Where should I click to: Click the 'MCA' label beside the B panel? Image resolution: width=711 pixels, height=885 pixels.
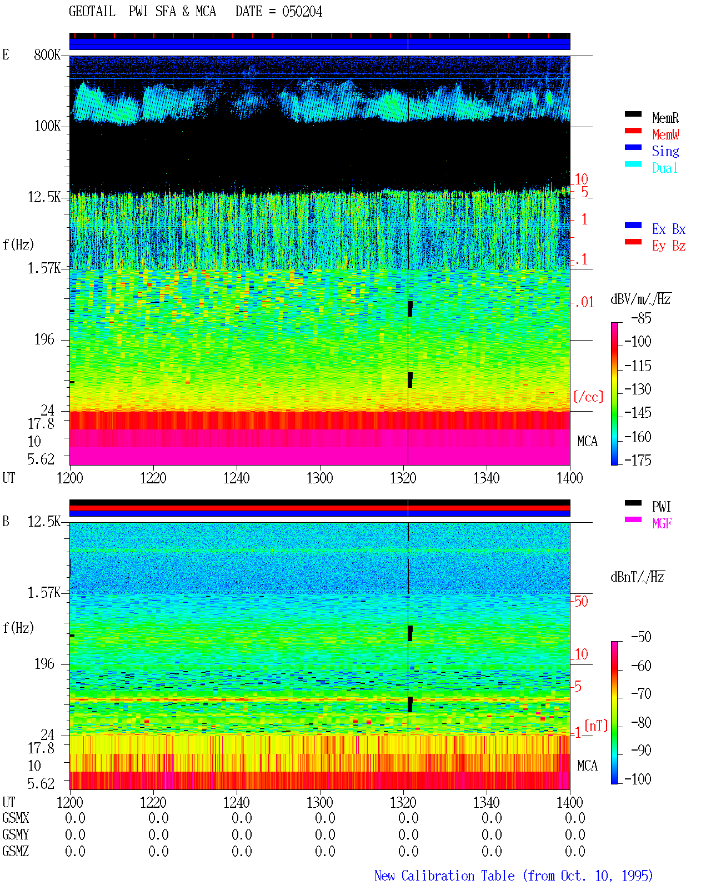[587, 766]
